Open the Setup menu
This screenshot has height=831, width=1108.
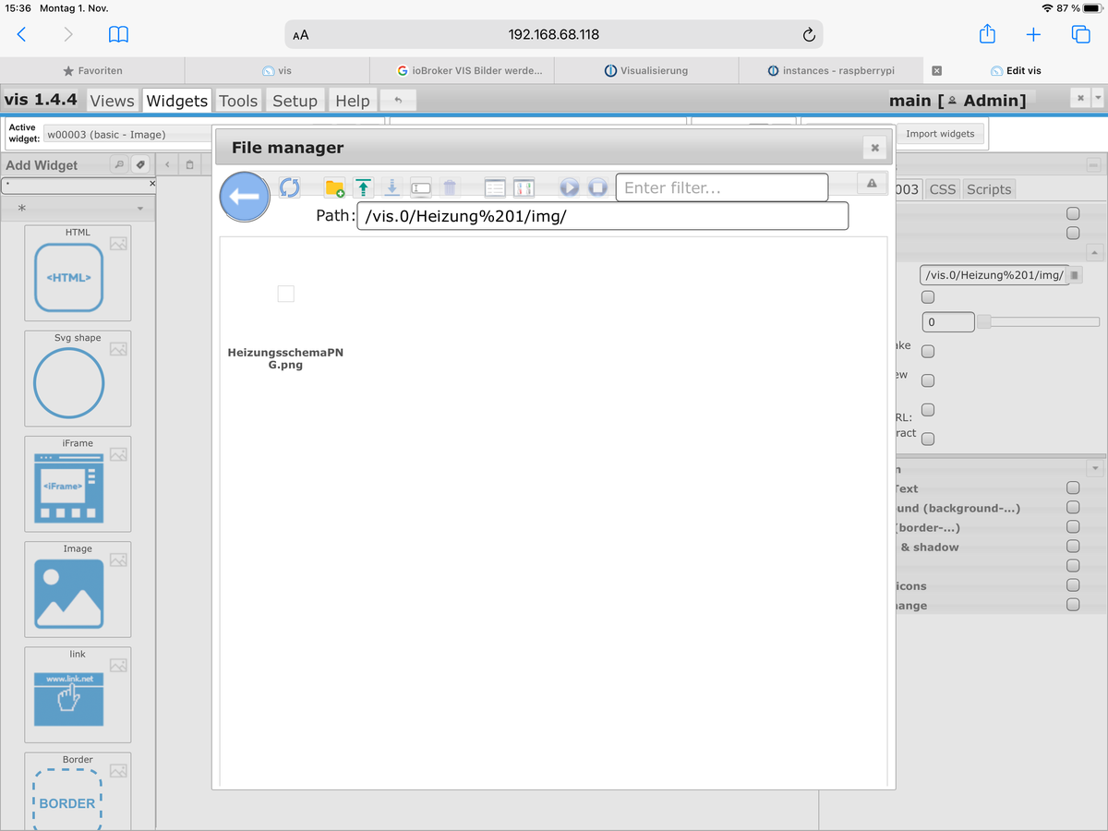coord(295,101)
